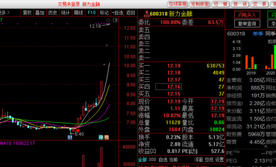This screenshot has height=167, width=276.
Task: Click the diamond icon above chart
Action: (x=108, y=20)
